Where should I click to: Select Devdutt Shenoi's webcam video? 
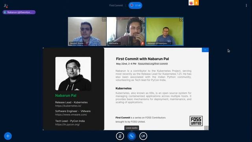pos(87,32)
